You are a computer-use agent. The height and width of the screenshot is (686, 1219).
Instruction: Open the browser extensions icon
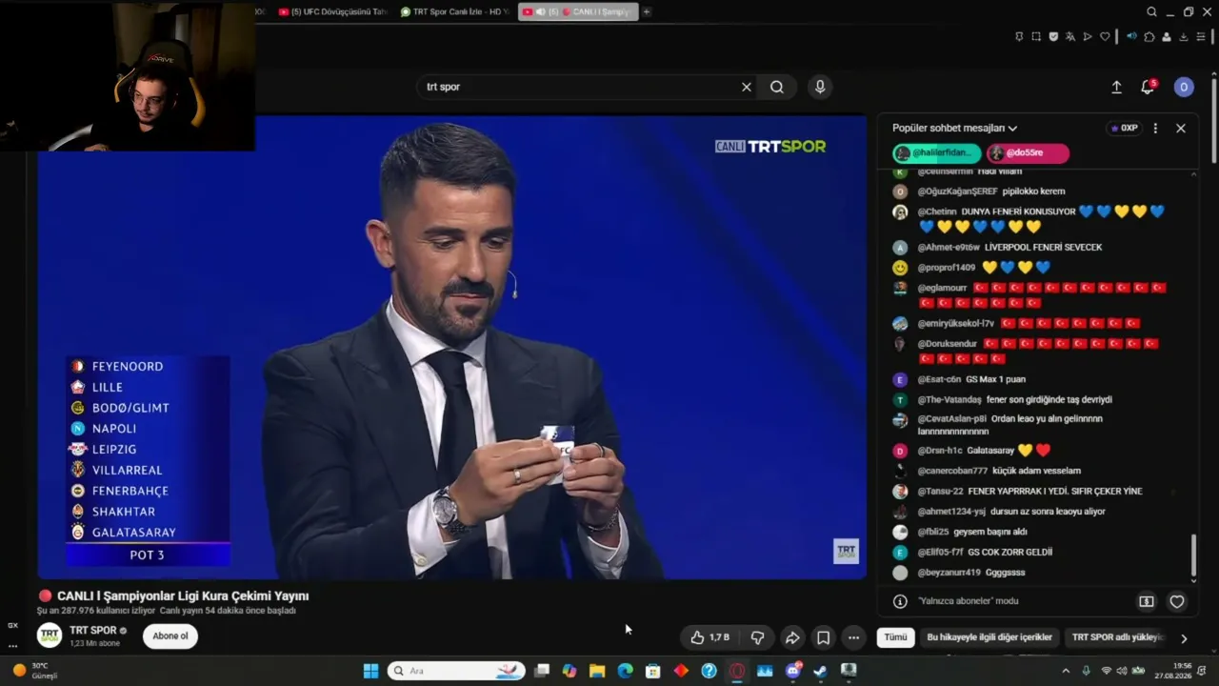coord(1149,36)
